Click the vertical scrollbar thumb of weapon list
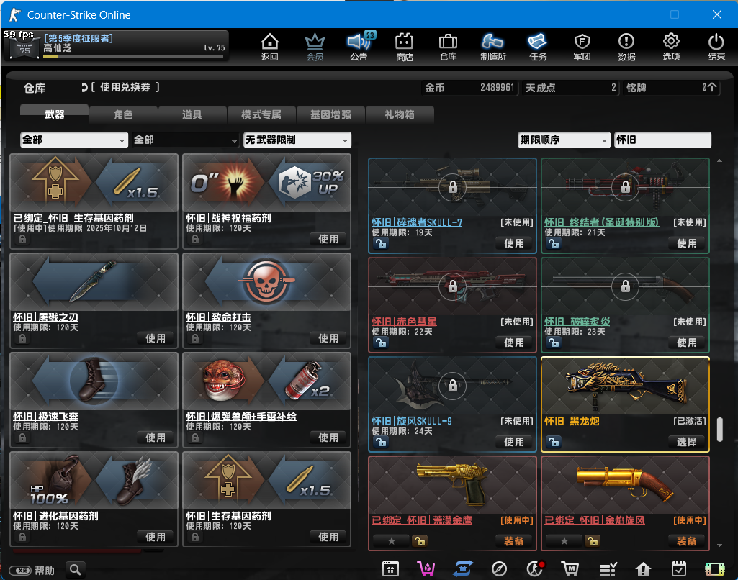The image size is (738, 580). point(720,429)
